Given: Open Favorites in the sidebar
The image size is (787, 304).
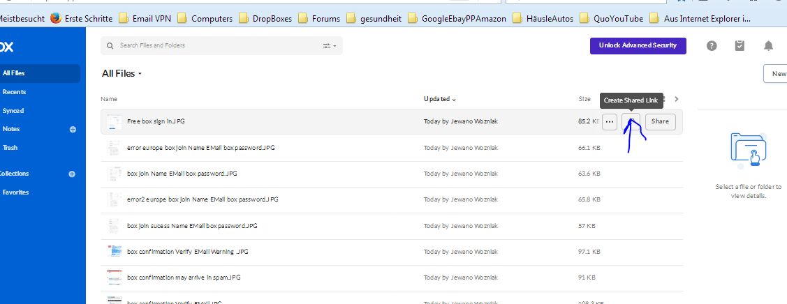Looking at the screenshot, I should point(15,192).
